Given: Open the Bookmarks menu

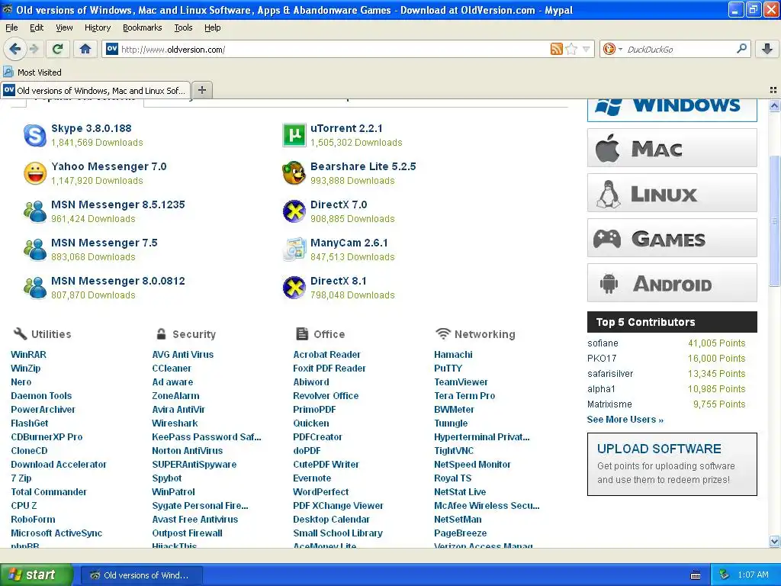Looking at the screenshot, I should (x=142, y=27).
